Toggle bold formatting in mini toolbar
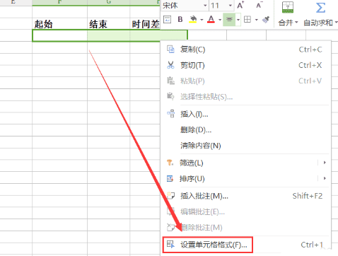 [180, 19]
